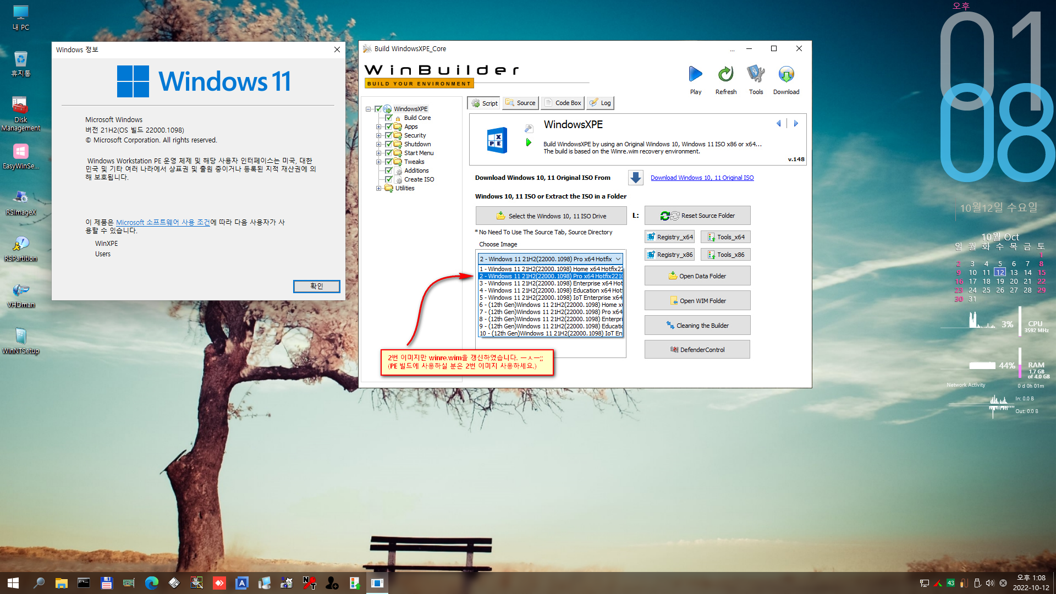This screenshot has width=1056, height=594.
Task: Open Microsoft 소프트웨어 사용 조건 link
Action: [x=163, y=222]
